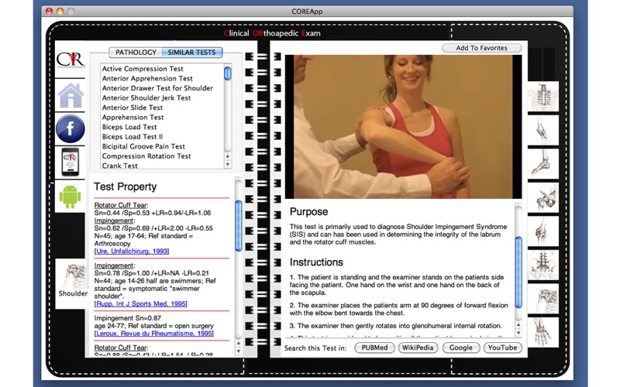Viewport: 620px width, 387px height.
Task: Switch to the SIMILAR TESTS tab
Action: click(x=191, y=53)
